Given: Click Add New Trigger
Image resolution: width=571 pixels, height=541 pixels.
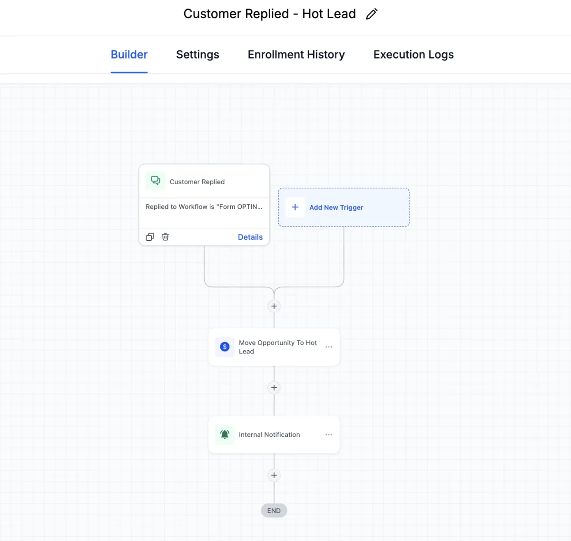Looking at the screenshot, I should [x=344, y=207].
